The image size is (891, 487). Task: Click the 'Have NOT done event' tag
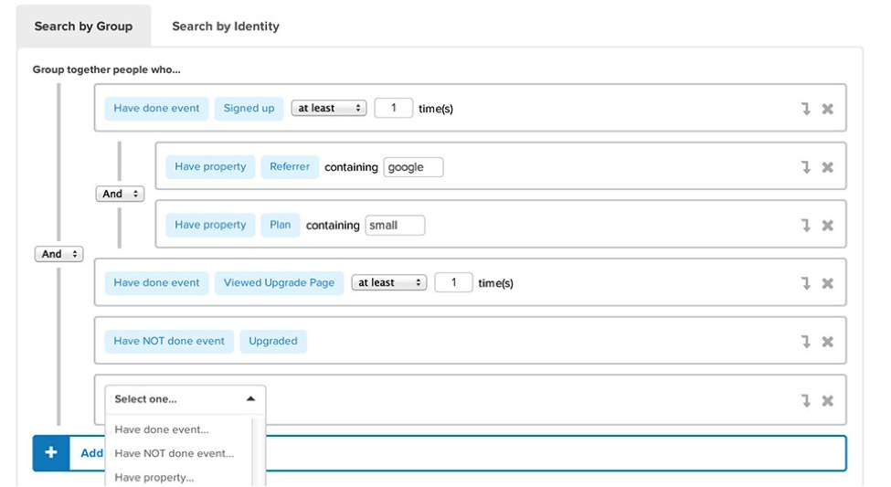click(x=169, y=341)
